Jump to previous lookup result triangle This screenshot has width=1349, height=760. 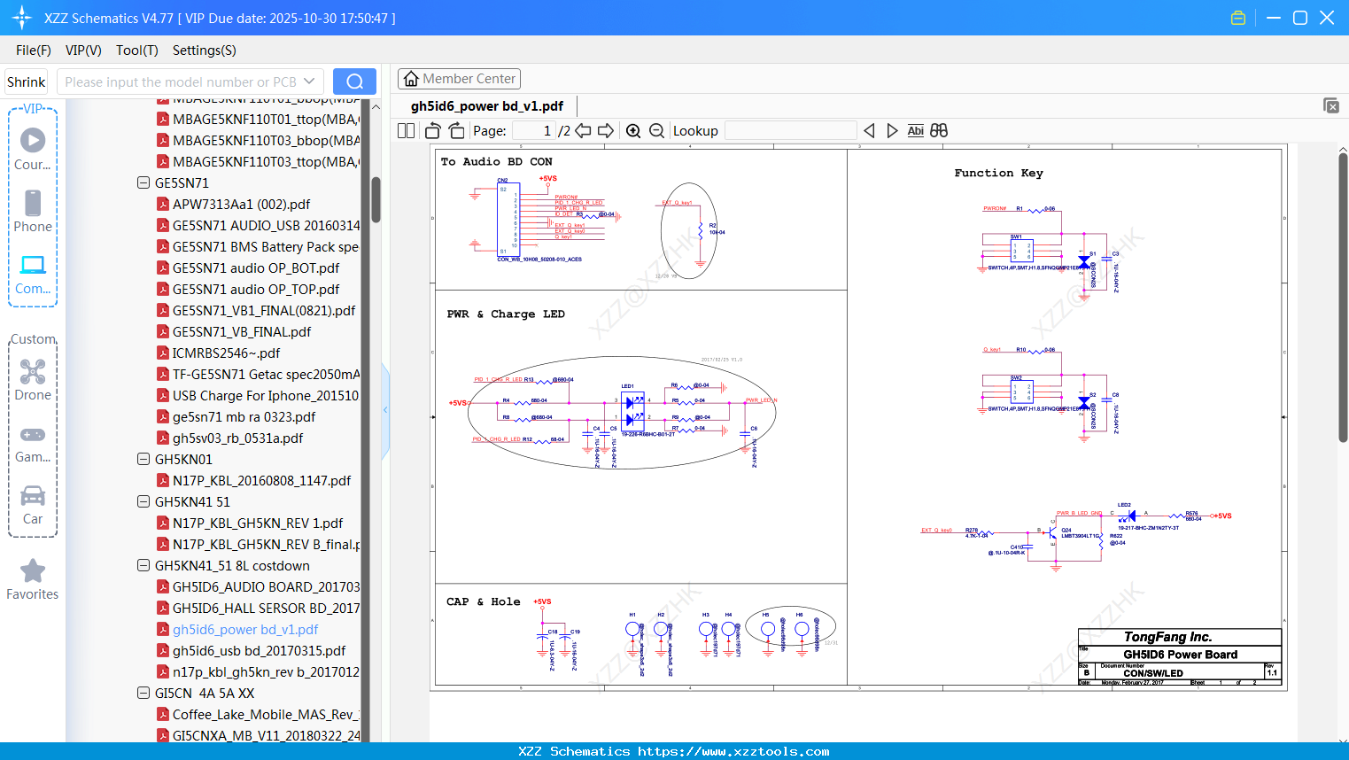click(x=869, y=131)
